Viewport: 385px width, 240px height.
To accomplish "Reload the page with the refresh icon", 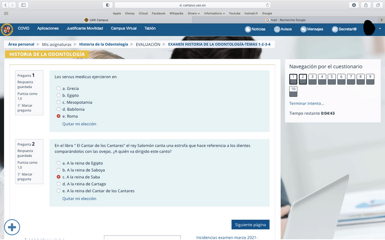I will tap(267, 5).
